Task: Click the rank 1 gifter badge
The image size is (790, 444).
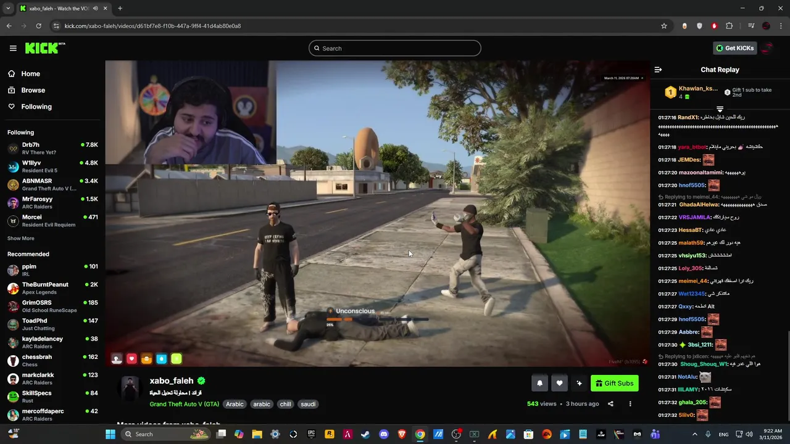Action: pos(670,92)
